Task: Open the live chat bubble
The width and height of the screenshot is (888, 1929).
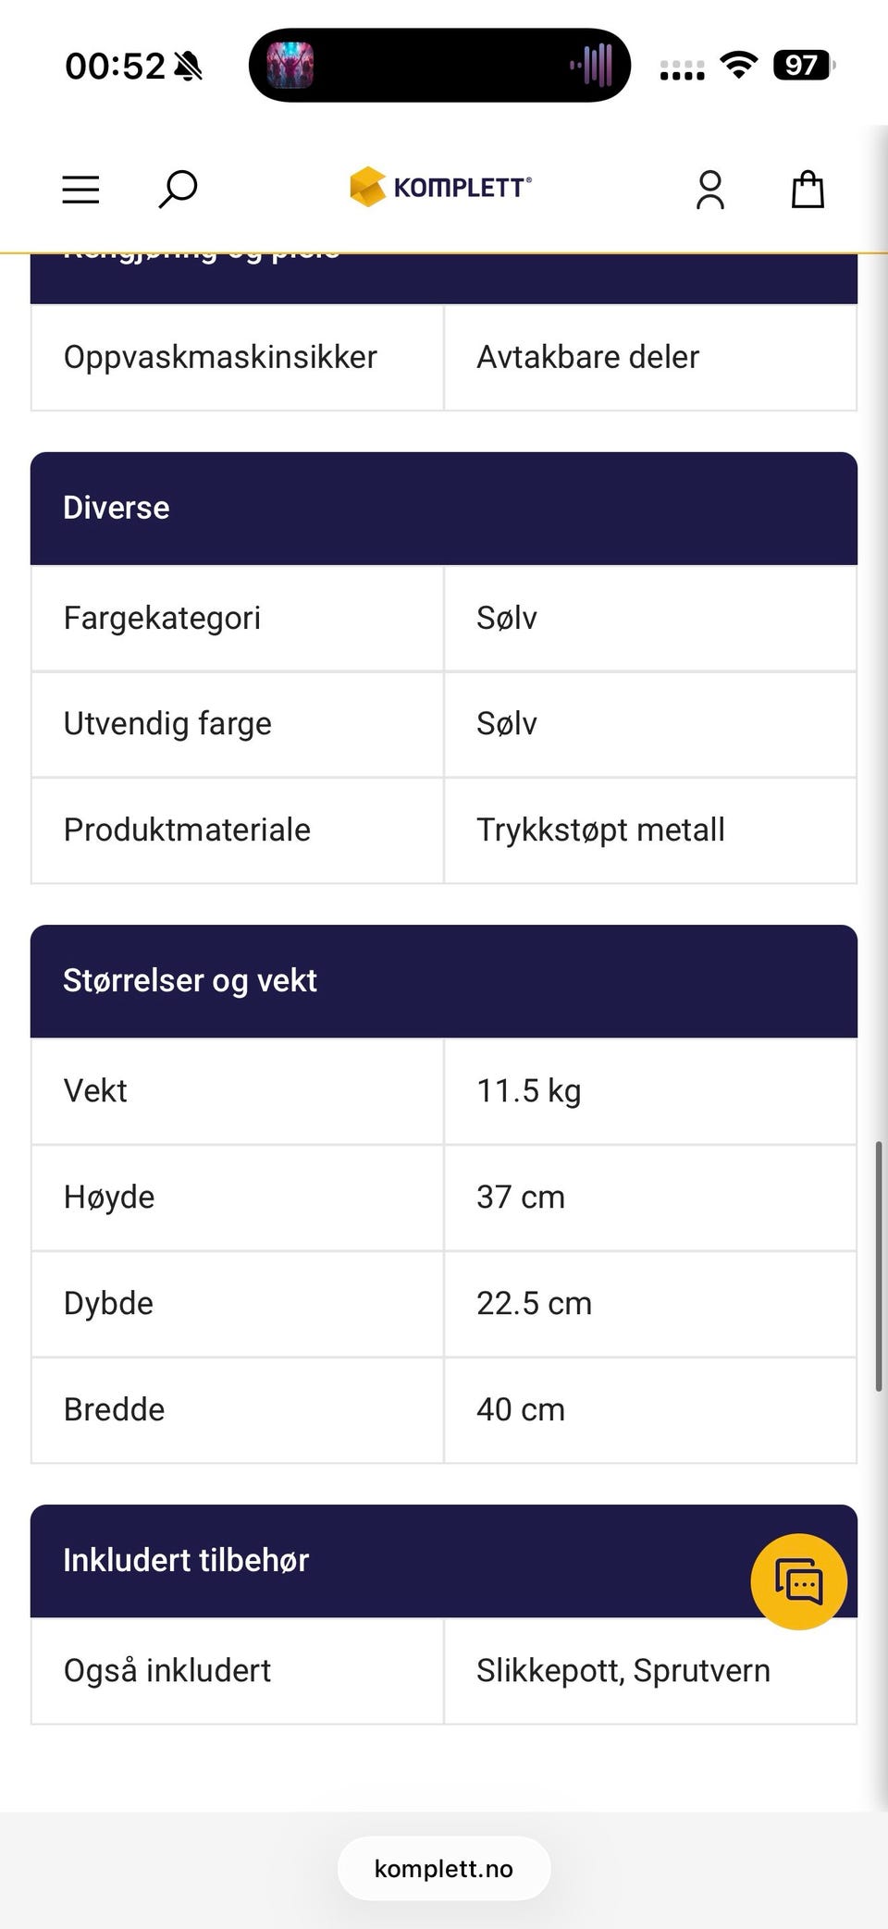Action: click(x=798, y=1581)
